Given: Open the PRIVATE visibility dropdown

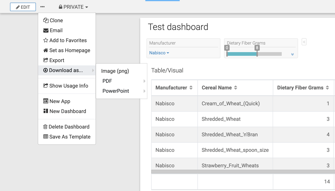Looking at the screenshot, I should [x=73, y=7].
